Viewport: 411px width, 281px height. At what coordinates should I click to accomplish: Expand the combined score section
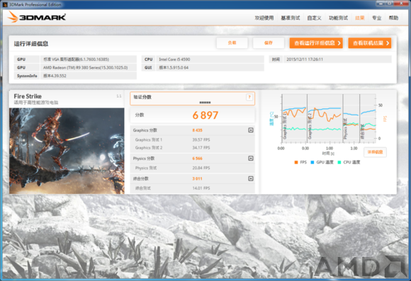tap(251, 178)
